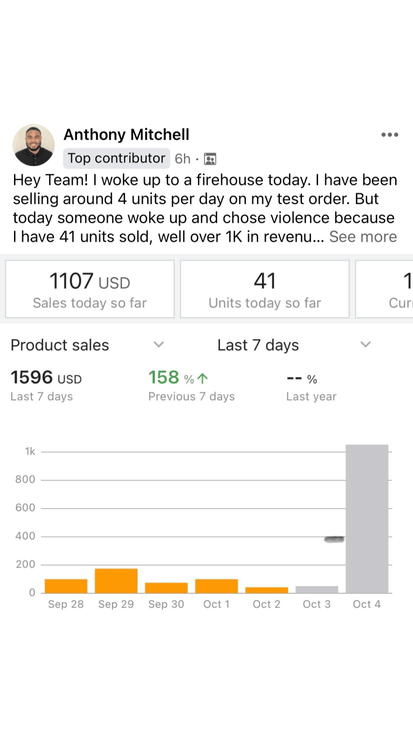Click the green upward arrow icon

[x=203, y=378]
